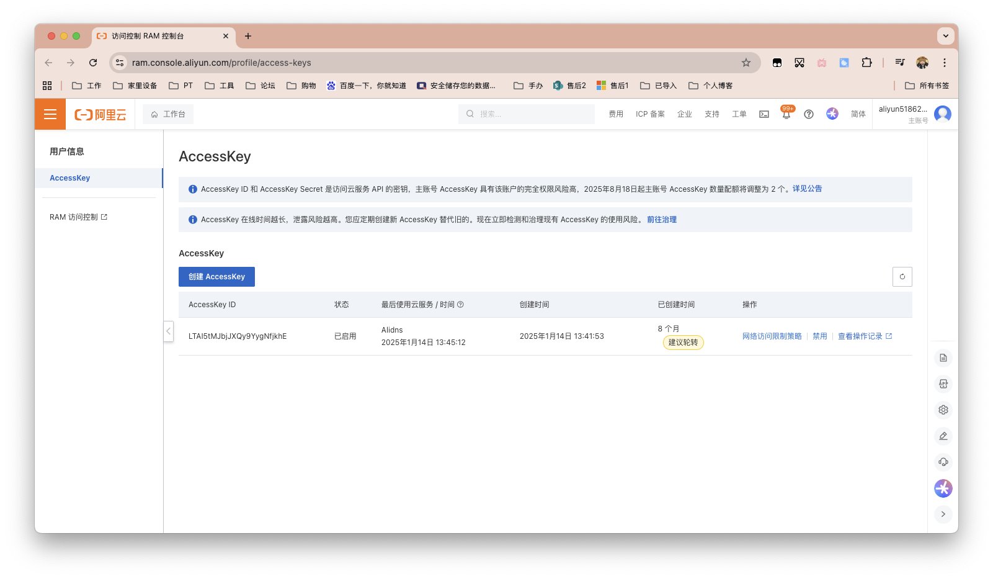This screenshot has height=579, width=993.
Task: Click the help question mark icon
Action: click(809, 114)
